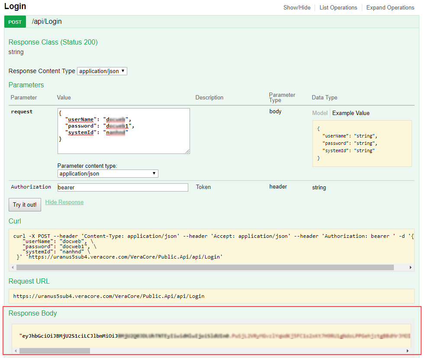The image size is (425, 358).
Task: Click the List Operations link
Action: pyautogui.click(x=338, y=8)
